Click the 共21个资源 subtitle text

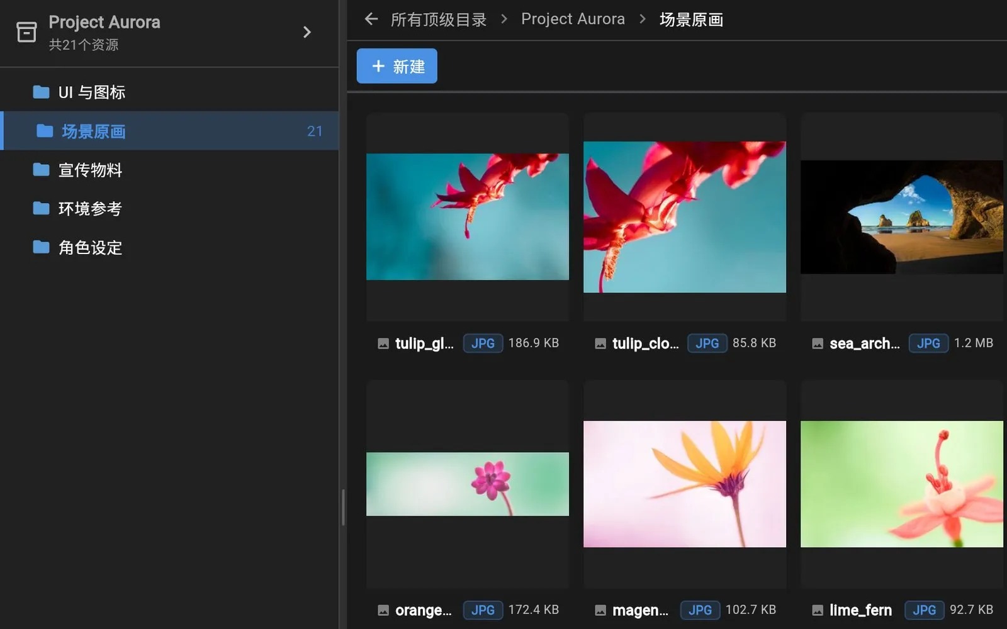84,45
